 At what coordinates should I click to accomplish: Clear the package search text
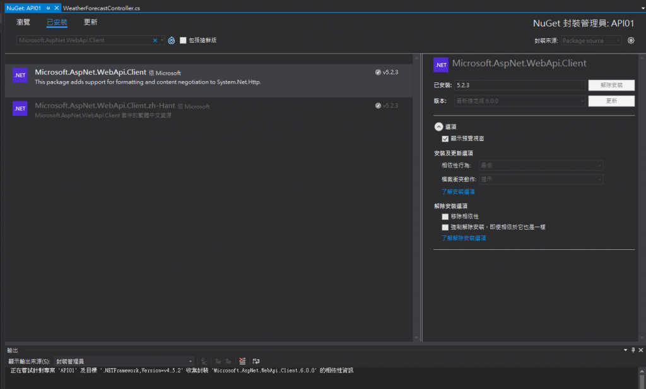[x=155, y=40]
